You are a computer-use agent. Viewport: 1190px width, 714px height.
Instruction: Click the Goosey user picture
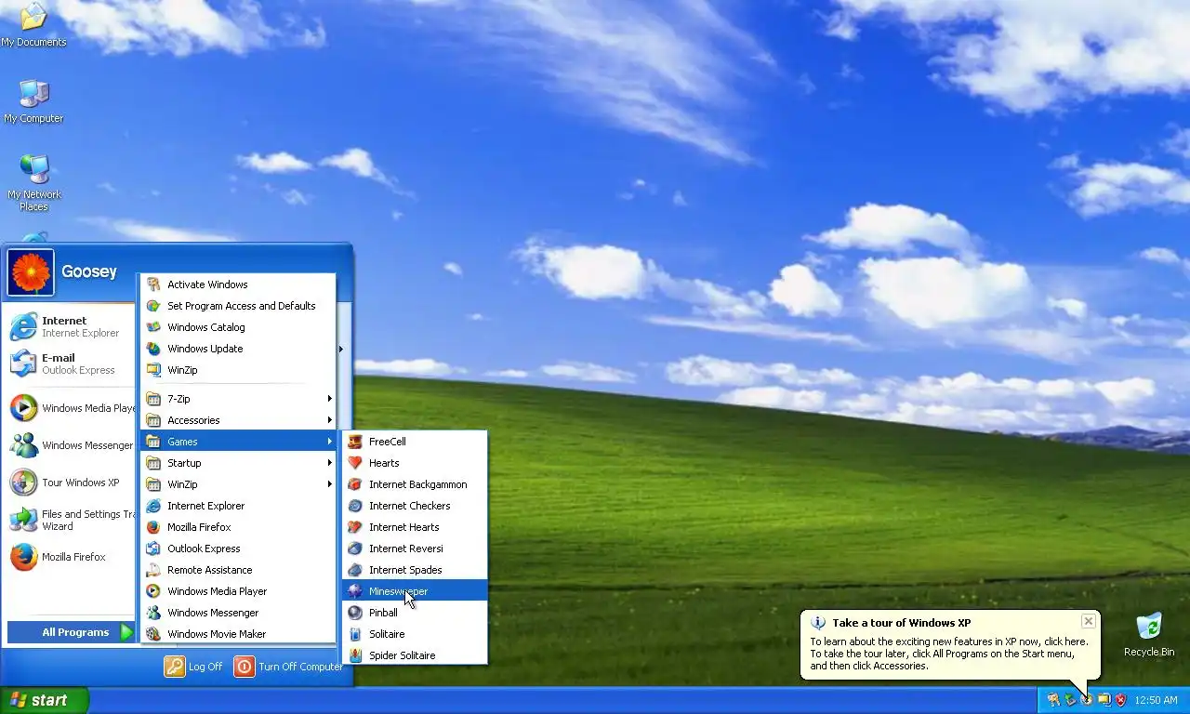[31, 272]
